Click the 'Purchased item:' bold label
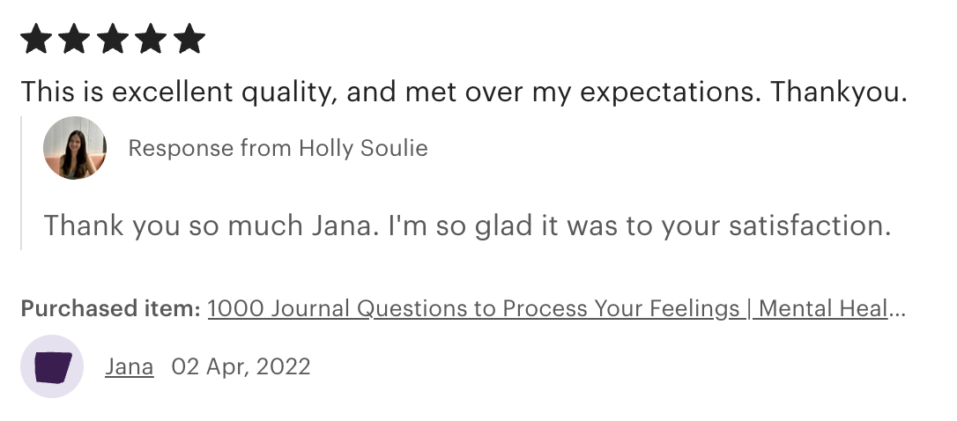957x421 pixels. pyautogui.click(x=110, y=309)
